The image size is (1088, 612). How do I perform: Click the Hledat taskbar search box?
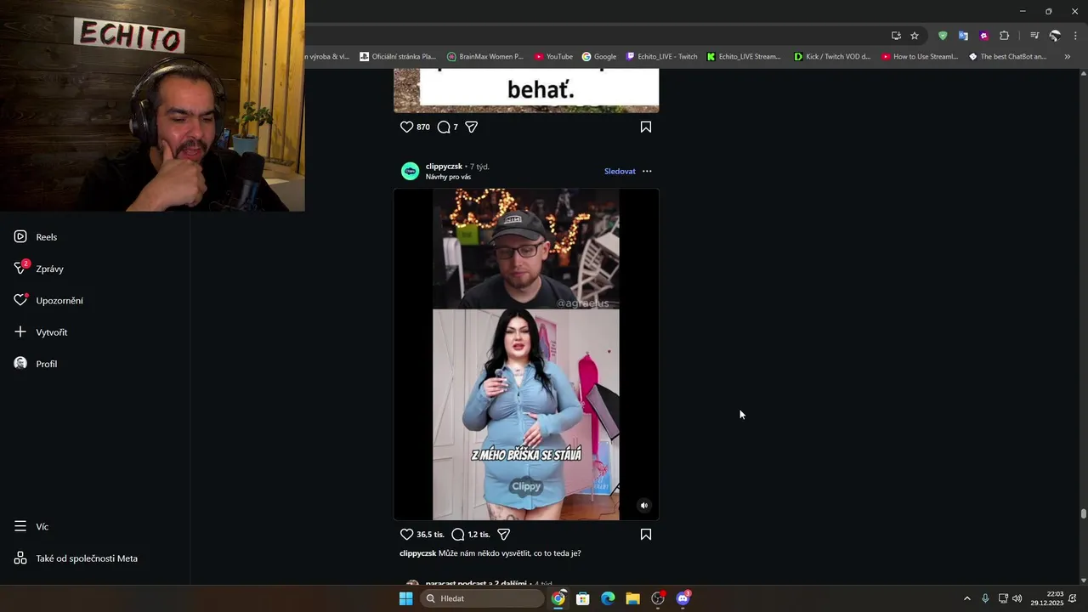tap(482, 598)
